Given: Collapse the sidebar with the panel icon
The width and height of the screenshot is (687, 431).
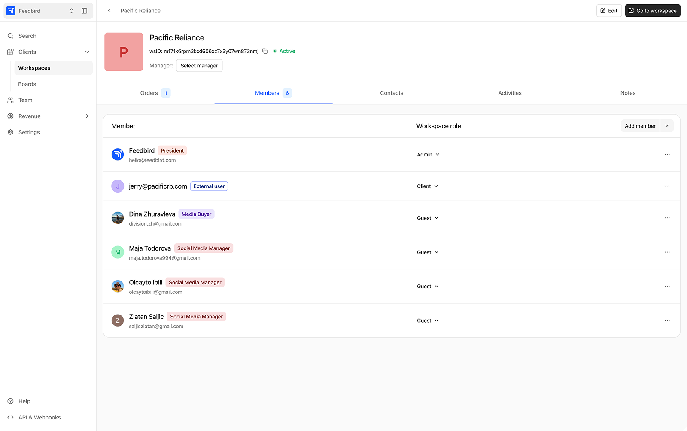Looking at the screenshot, I should coord(85,11).
